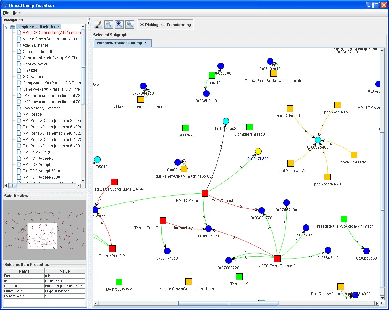Click the reset zoom magnifier icon

(130, 25)
